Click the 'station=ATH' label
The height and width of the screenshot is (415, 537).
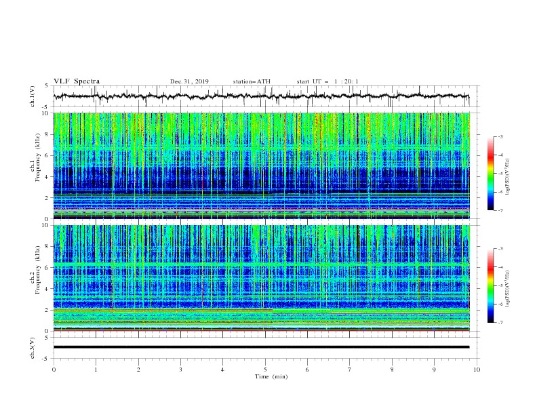[252, 81]
